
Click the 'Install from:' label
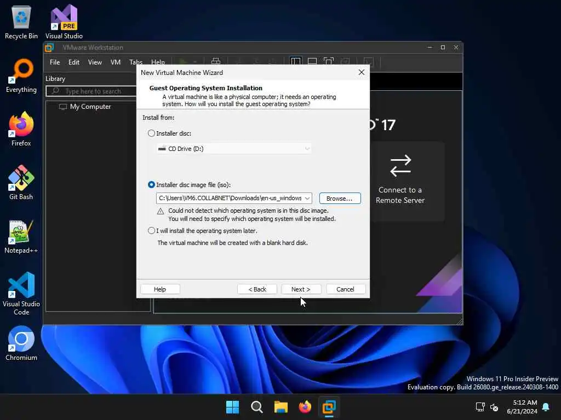(x=158, y=118)
